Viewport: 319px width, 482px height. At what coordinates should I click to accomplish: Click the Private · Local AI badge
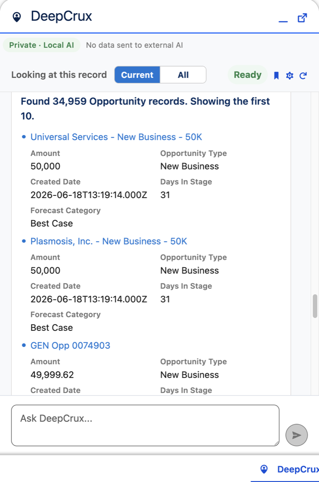coord(42,45)
